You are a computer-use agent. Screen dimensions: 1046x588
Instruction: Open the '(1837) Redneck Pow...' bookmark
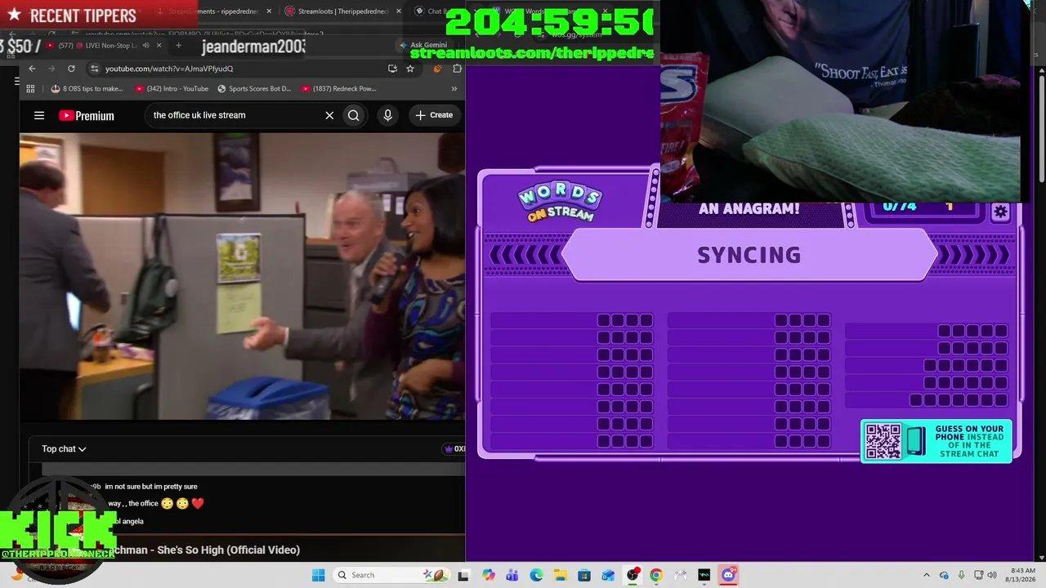pos(338,88)
